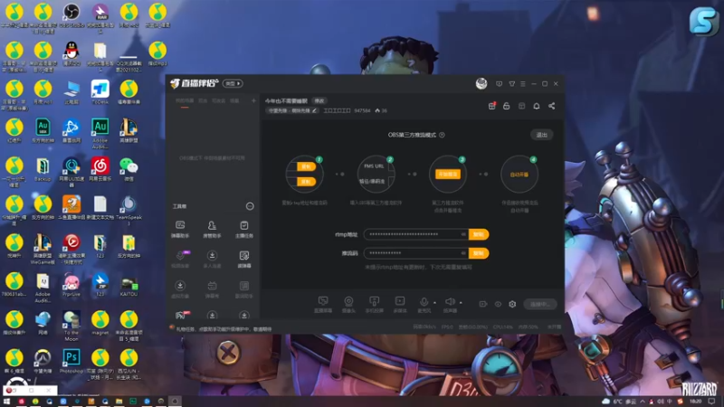Toggle preview eye icon in bottom bar
This screenshot has width=724, height=407.
tap(498, 304)
